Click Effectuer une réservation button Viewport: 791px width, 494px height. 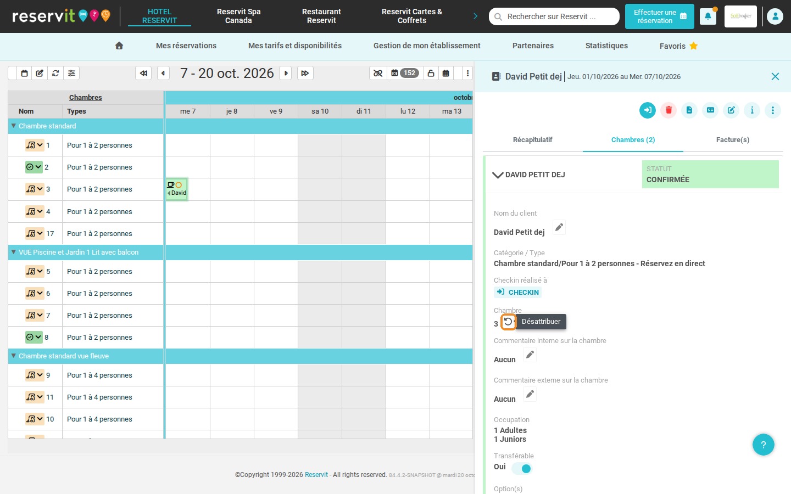(x=660, y=16)
